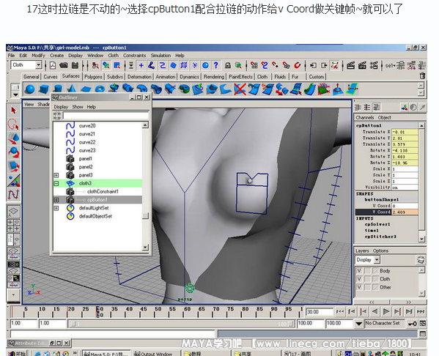This screenshot has height=356, width=439.
Task: Switch to the Polygons shelf tab
Action: [x=93, y=76]
